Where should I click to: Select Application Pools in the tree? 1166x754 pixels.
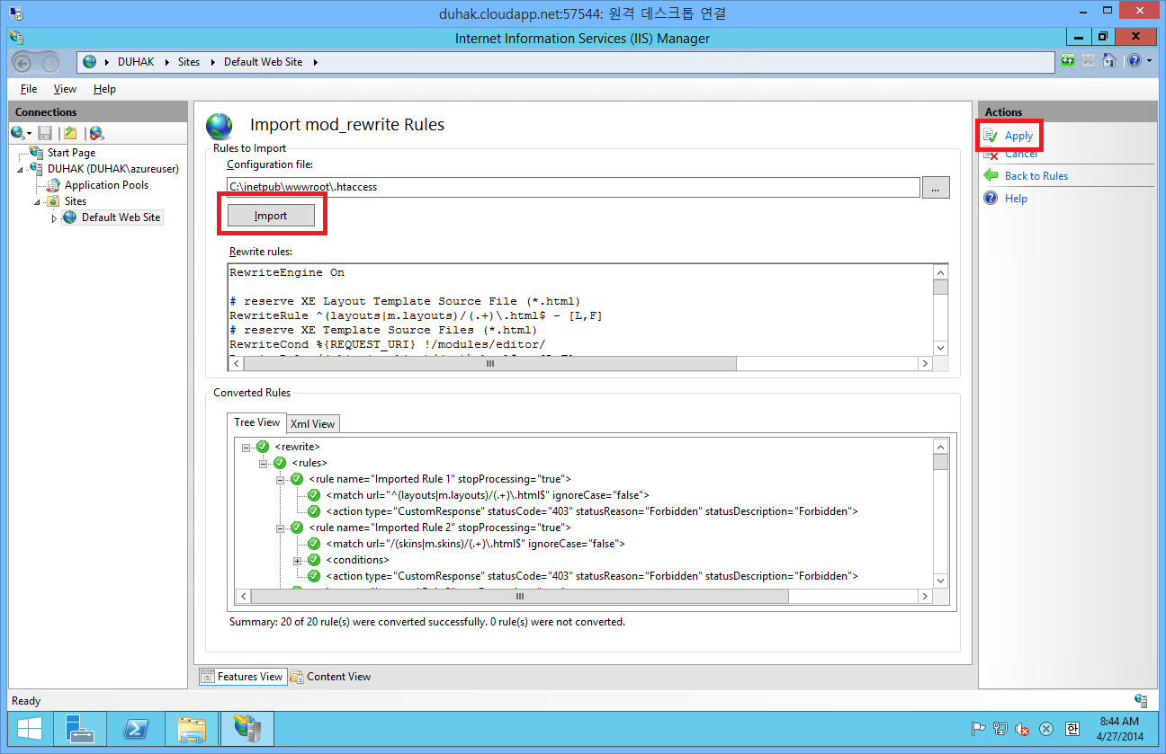tap(106, 185)
